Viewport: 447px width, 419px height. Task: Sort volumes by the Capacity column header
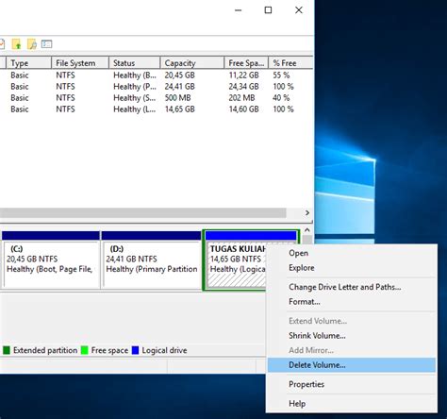pos(192,63)
